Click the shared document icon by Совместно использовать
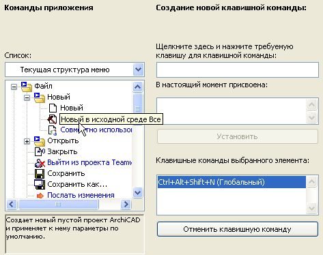This screenshot has width=323, height=255. click(53, 130)
